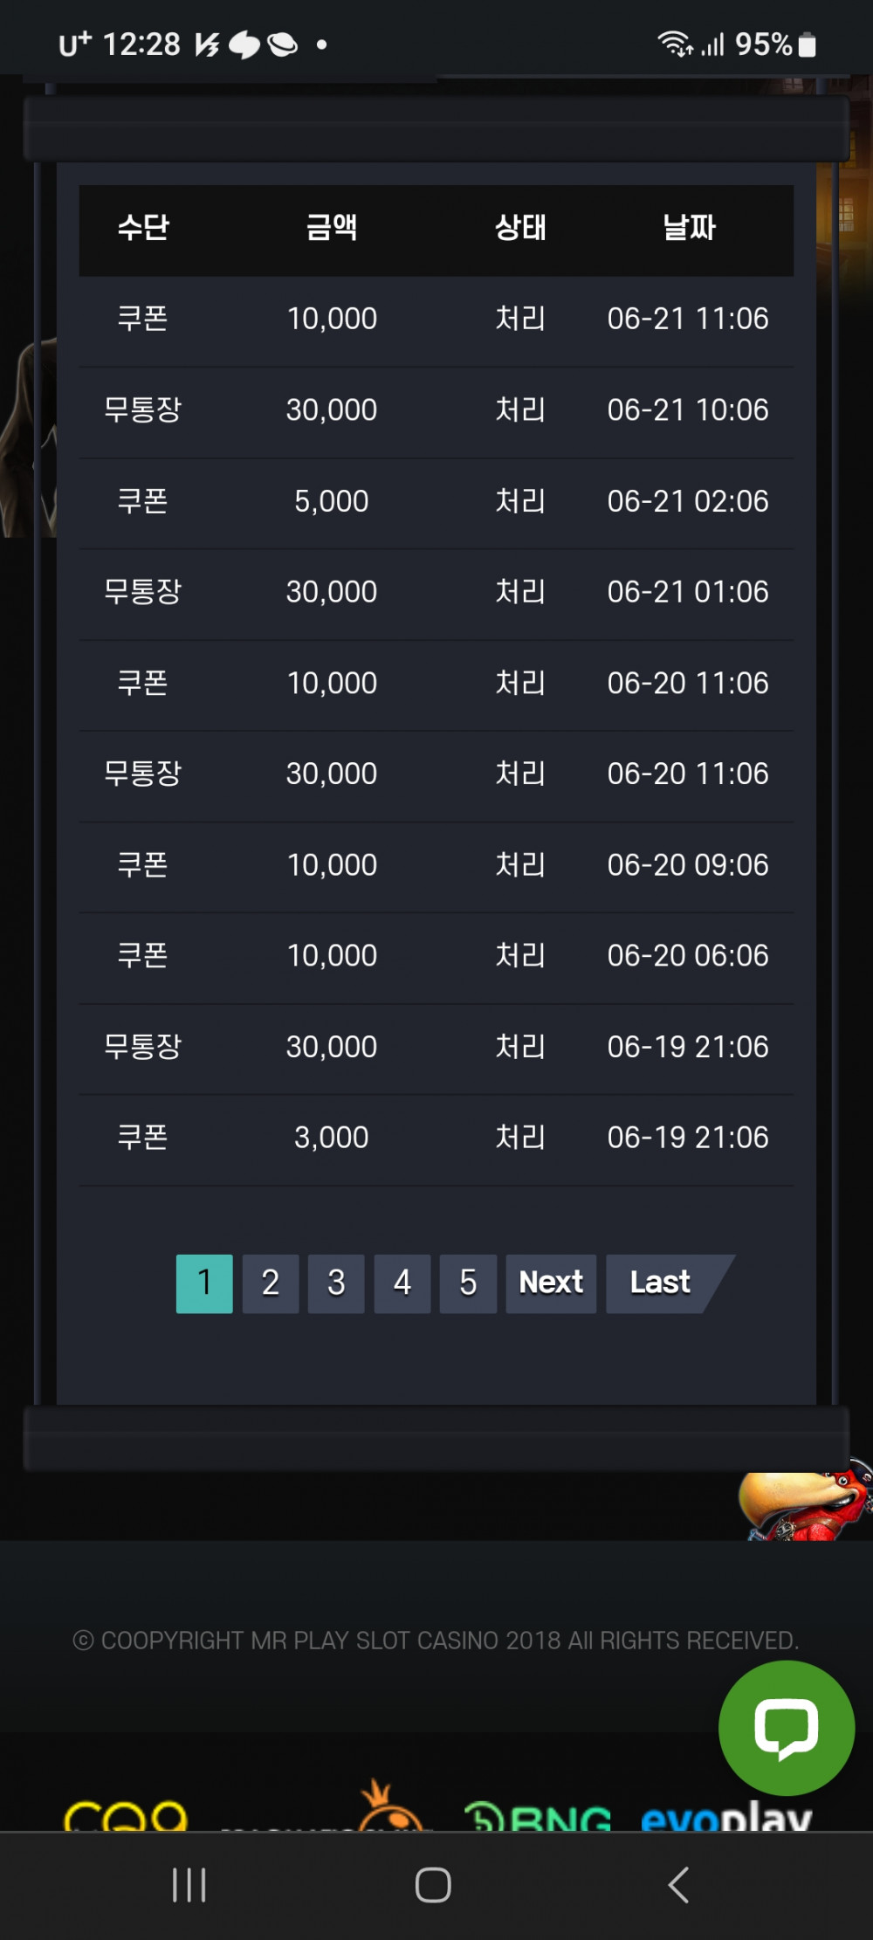Tap the Android home button
The width and height of the screenshot is (873, 1940).
(x=433, y=1884)
